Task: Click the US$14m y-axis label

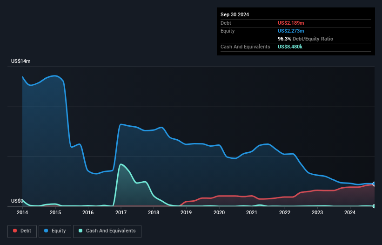Action: point(21,61)
